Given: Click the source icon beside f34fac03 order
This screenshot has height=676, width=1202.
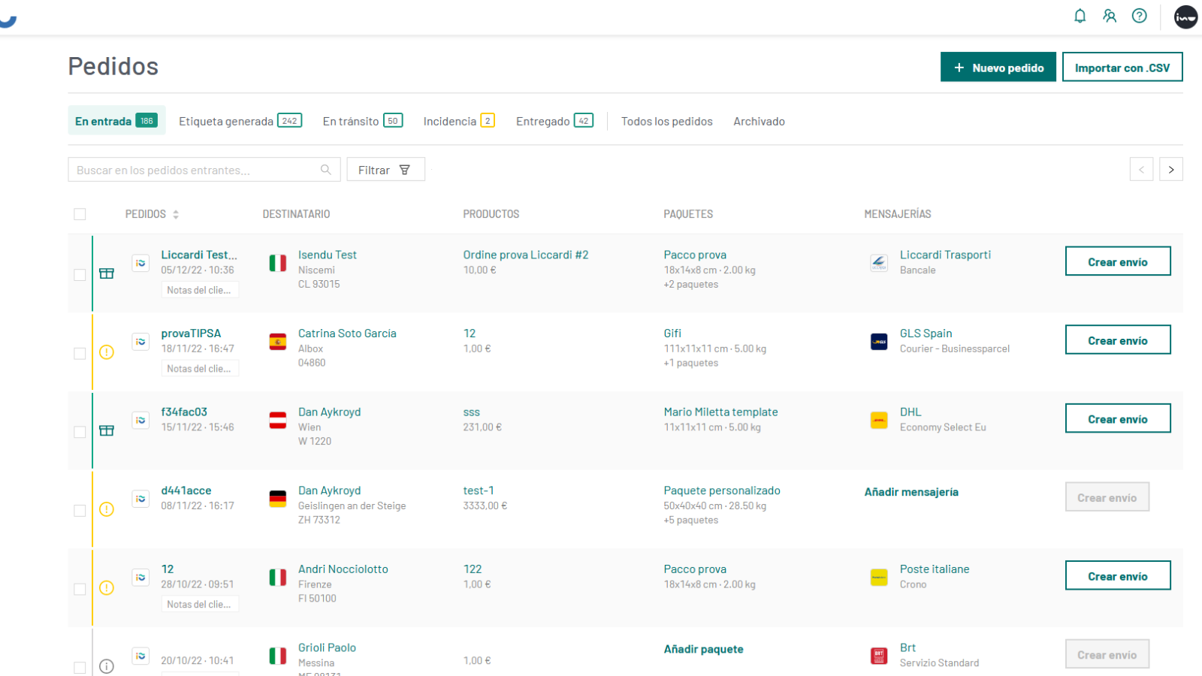Looking at the screenshot, I should [x=140, y=420].
